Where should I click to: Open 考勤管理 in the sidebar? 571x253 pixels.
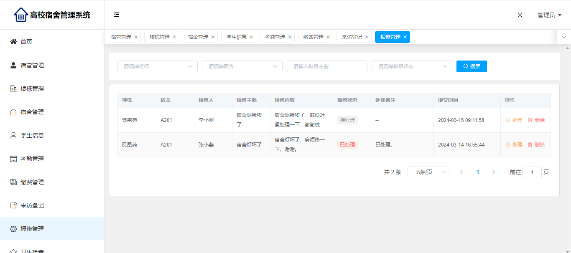[32, 159]
